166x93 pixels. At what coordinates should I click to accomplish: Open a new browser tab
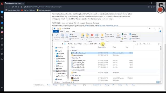(x=26, y=3)
